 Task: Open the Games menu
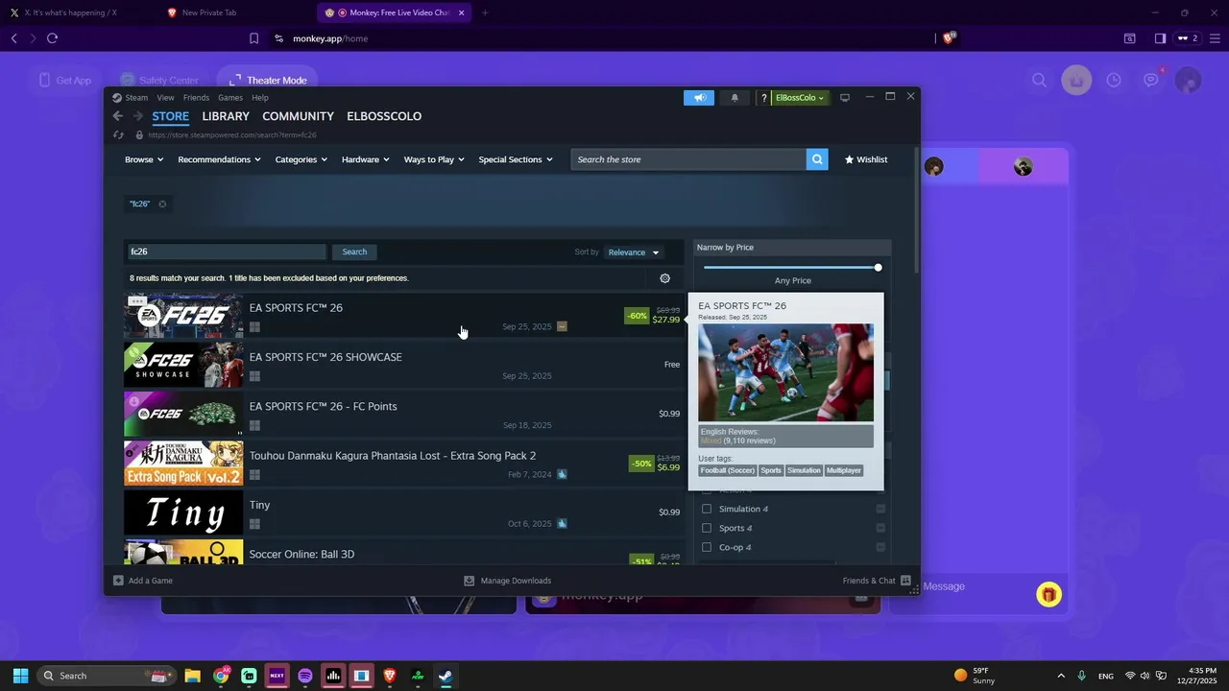230,98
